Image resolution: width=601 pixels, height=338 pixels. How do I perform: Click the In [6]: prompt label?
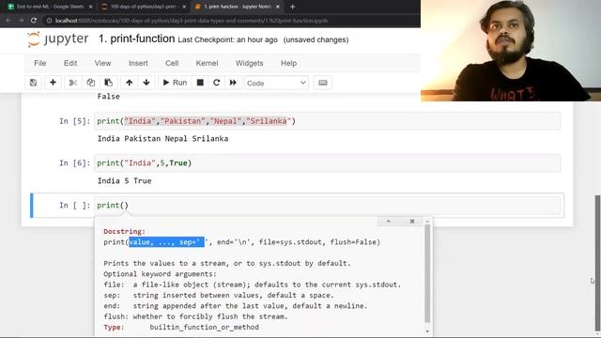[x=75, y=163]
